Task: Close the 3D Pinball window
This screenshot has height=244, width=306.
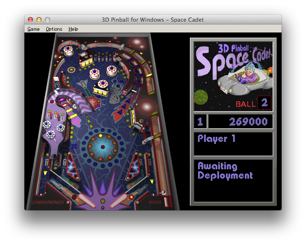Action: click(x=30, y=20)
